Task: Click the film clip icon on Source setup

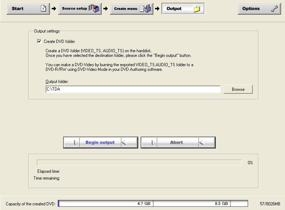Action: [x=94, y=8]
